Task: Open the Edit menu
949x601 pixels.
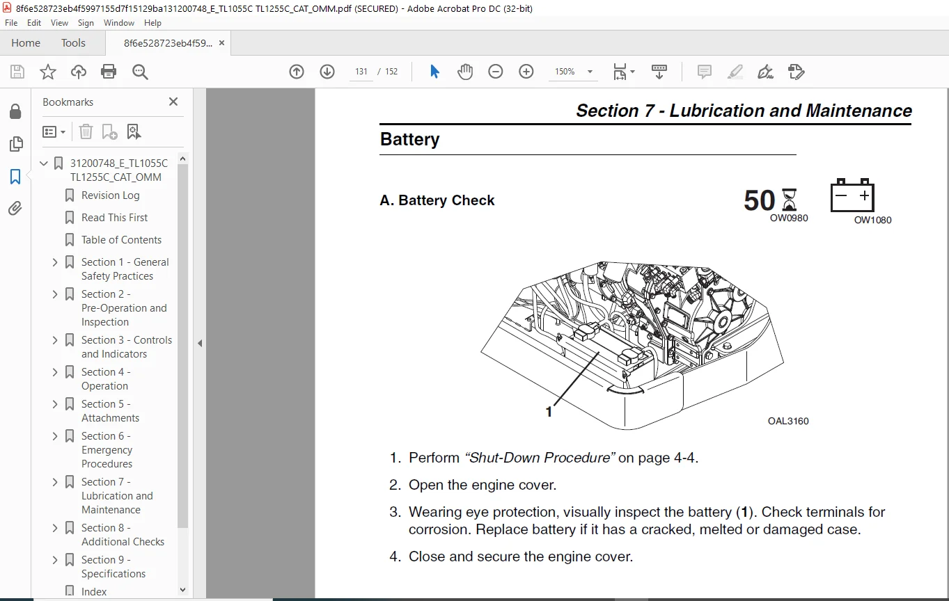Action: 34,23
